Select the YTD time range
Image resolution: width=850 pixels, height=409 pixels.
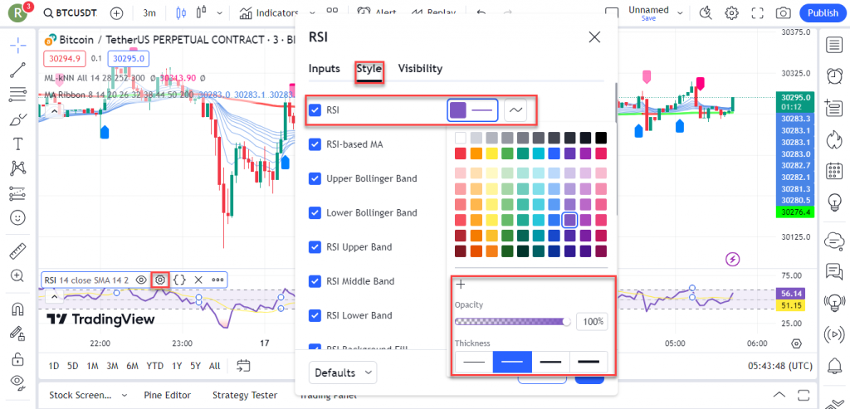coord(154,366)
